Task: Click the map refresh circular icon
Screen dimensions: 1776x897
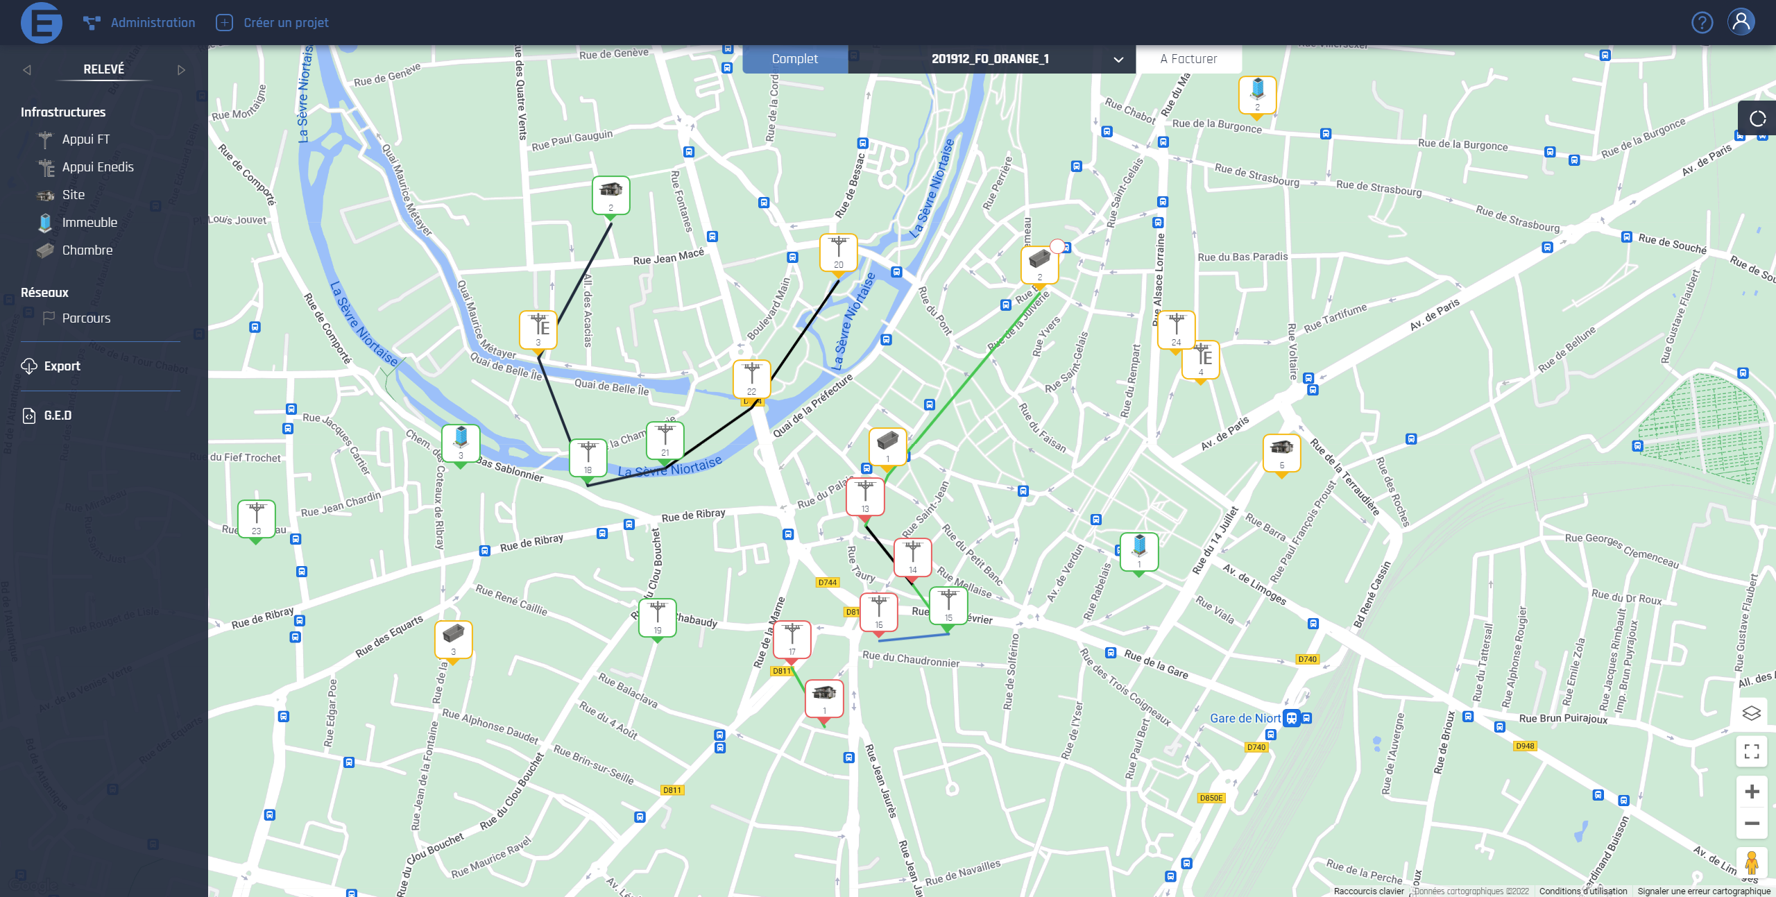Action: click(1757, 119)
